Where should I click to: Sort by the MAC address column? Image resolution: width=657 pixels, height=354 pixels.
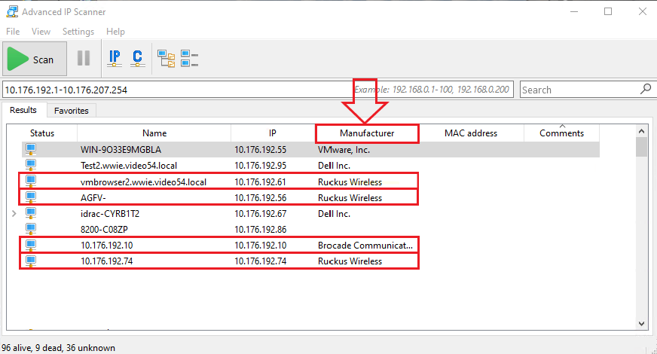(x=471, y=133)
